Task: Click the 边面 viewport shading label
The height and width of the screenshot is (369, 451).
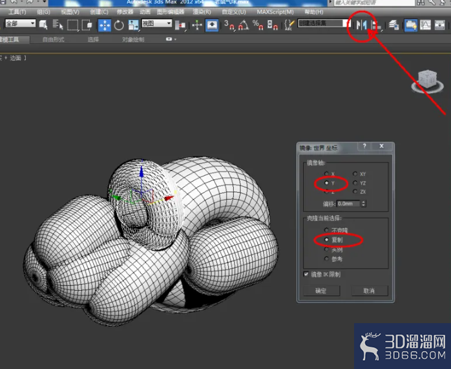Action: point(16,58)
